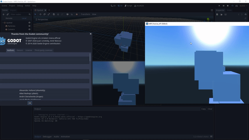This screenshot has width=249, height=140.
Task: Close the Thanks from the Godot community dialog
Action: coord(91,34)
